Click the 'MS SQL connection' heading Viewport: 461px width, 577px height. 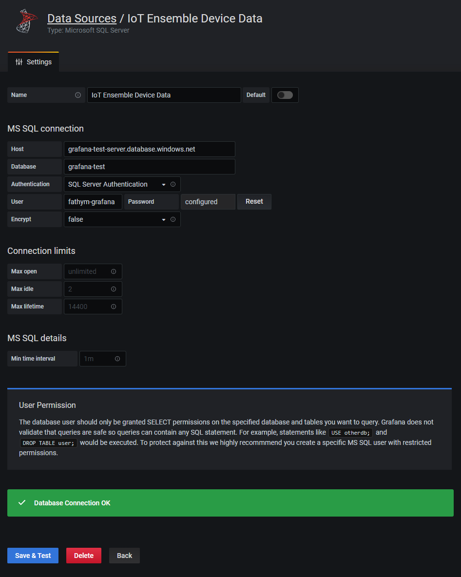(x=46, y=129)
